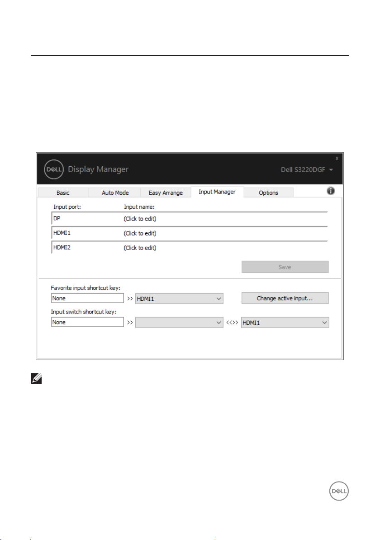Screen dimensions: 380x540
Task: Select the Input Manager tab
Action: click(217, 192)
